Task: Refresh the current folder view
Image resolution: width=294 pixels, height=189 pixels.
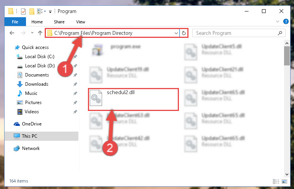Action: click(x=184, y=33)
